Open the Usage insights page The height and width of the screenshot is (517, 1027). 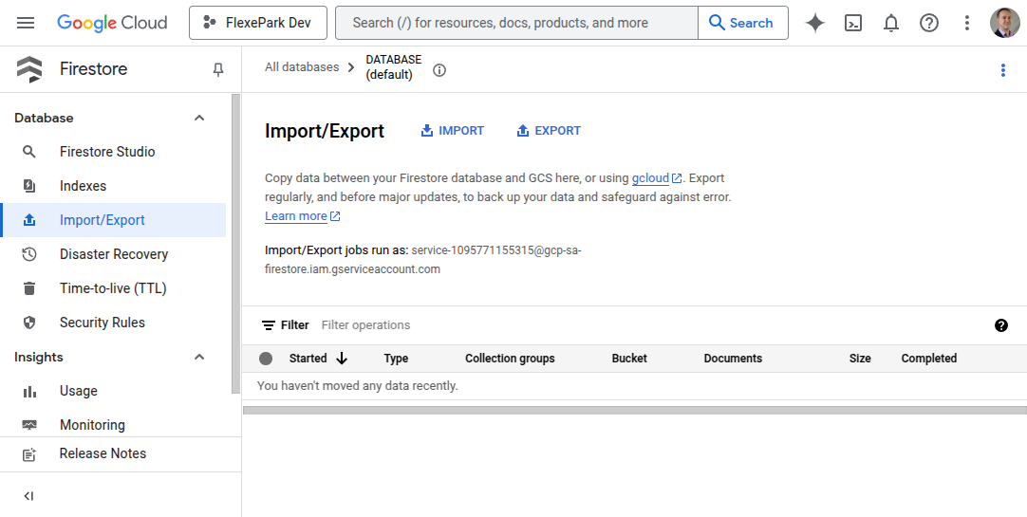click(x=79, y=391)
